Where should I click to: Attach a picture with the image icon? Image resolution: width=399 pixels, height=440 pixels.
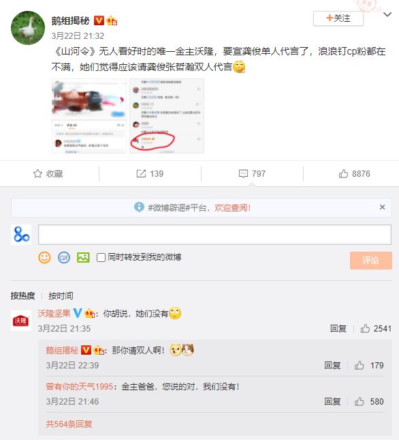click(x=83, y=257)
